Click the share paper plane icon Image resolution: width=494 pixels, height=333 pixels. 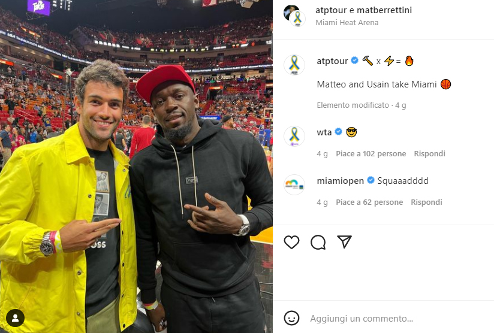(344, 242)
